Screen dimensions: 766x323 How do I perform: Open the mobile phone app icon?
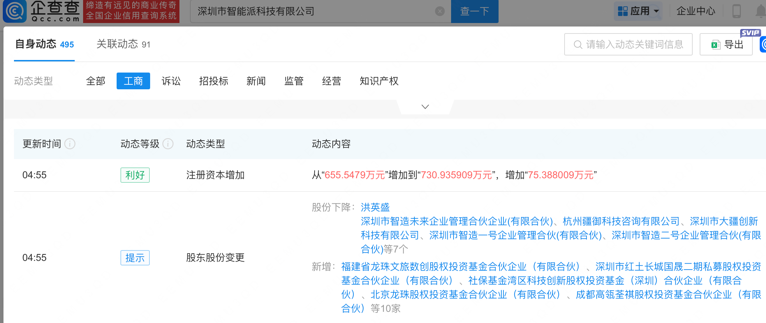click(736, 11)
